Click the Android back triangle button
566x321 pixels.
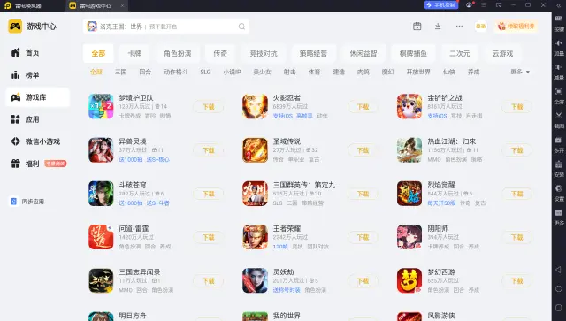click(558, 270)
